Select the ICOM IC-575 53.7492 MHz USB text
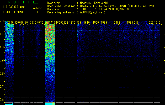165x105 pixels. click(105, 9)
